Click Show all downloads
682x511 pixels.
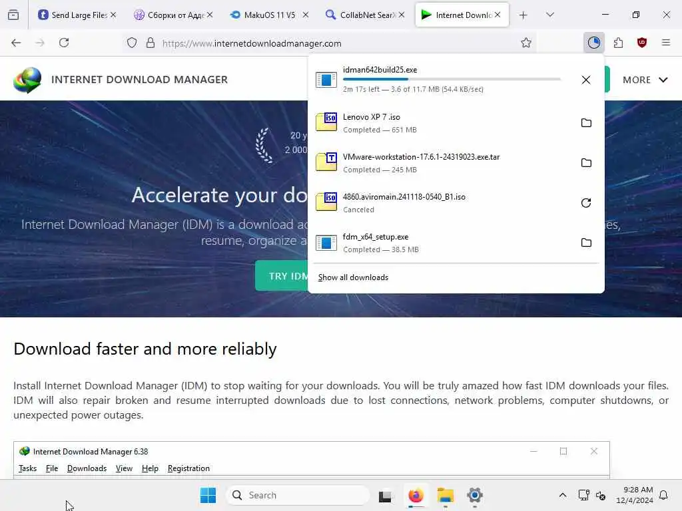(x=353, y=277)
